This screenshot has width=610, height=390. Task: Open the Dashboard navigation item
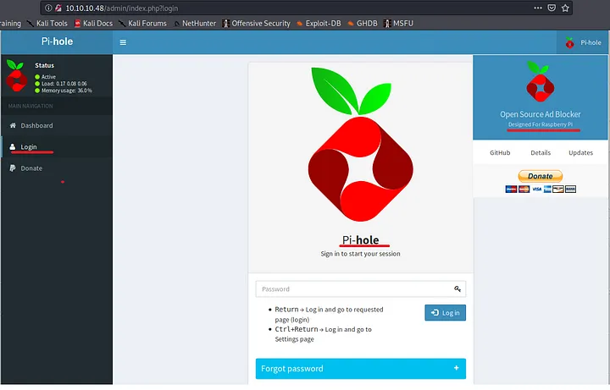coord(36,125)
